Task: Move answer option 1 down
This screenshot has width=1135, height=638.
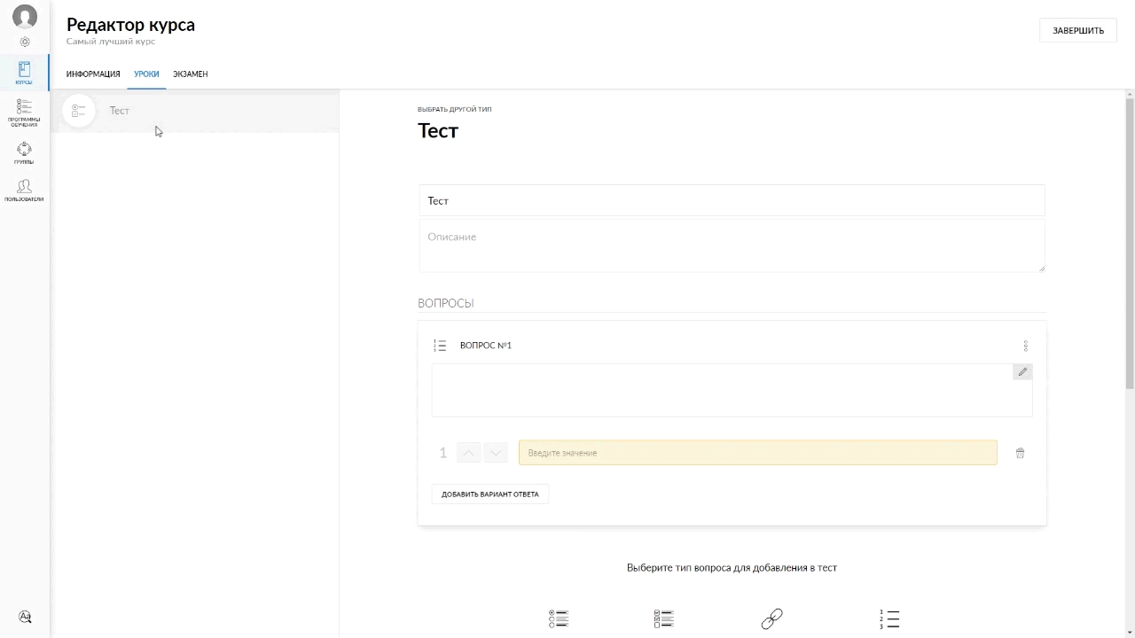Action: pyautogui.click(x=496, y=453)
